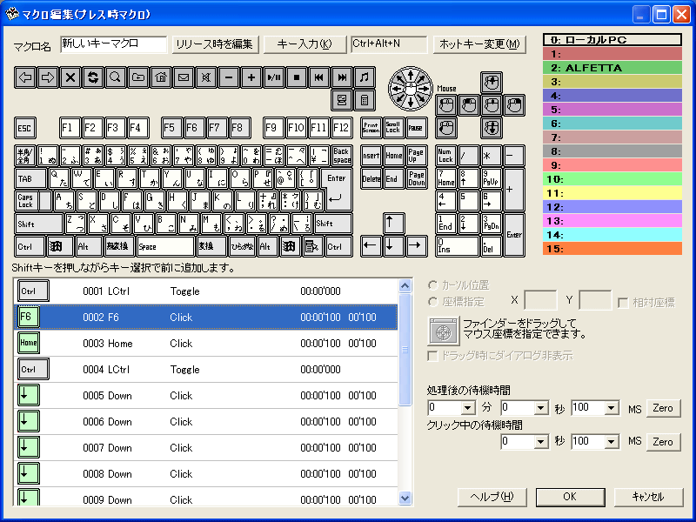Select the 0003 Home Click row
Viewport: 696px width, 522px height.
click(x=206, y=343)
